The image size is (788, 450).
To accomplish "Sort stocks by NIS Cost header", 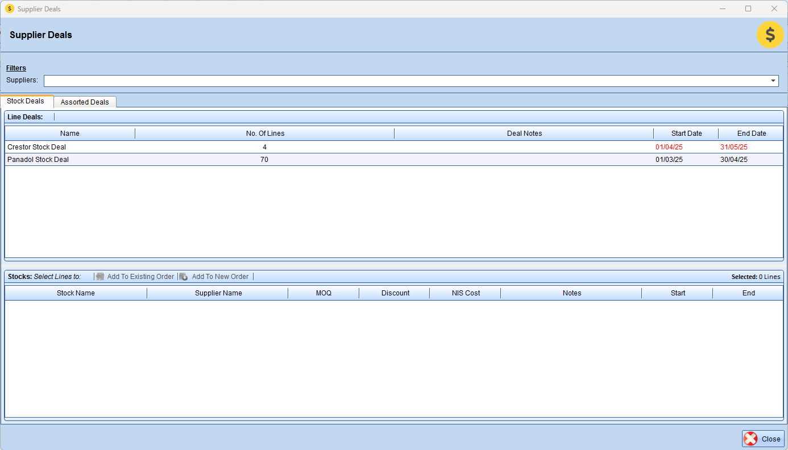I will pyautogui.click(x=466, y=293).
